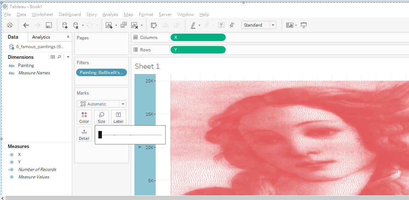Open Presentation Mode from the toolbar
Screen dimensions: 409x200
tap(304, 25)
